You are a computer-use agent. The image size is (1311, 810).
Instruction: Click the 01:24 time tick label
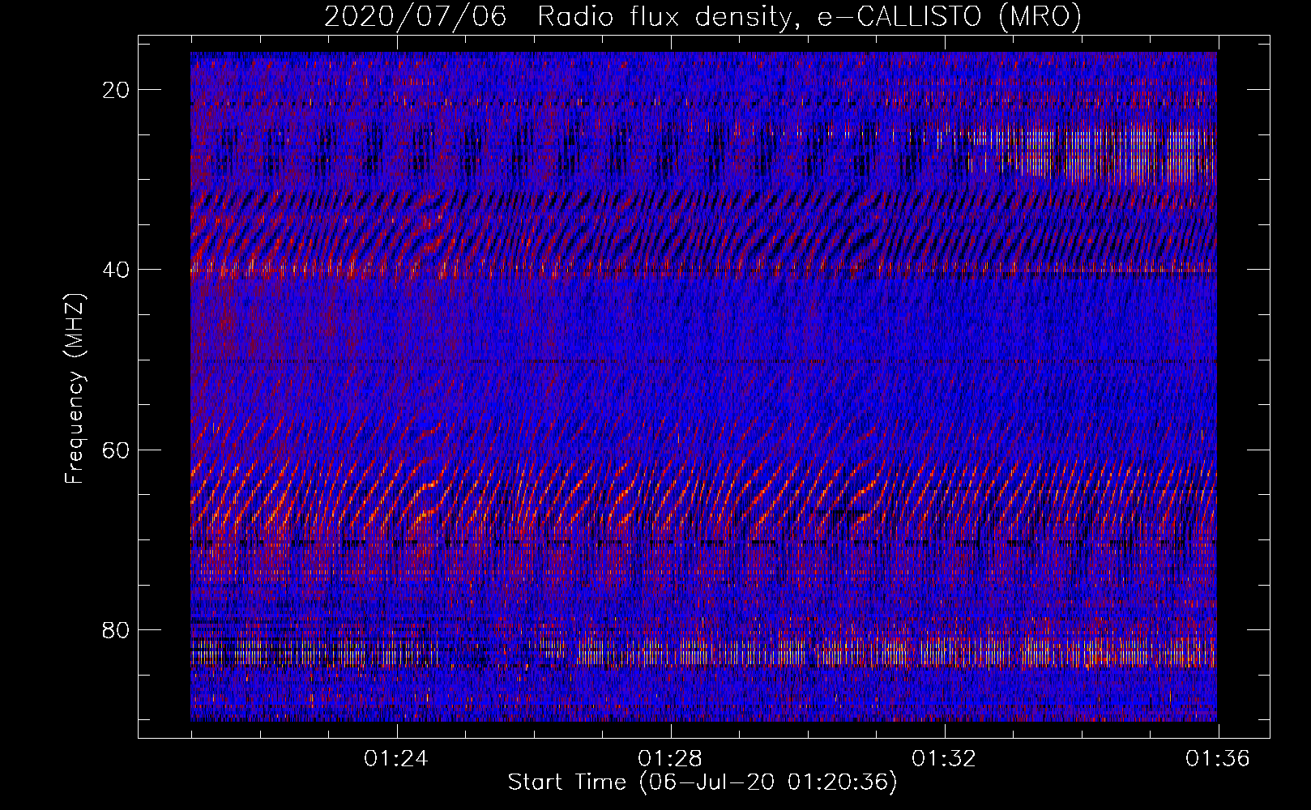click(395, 759)
